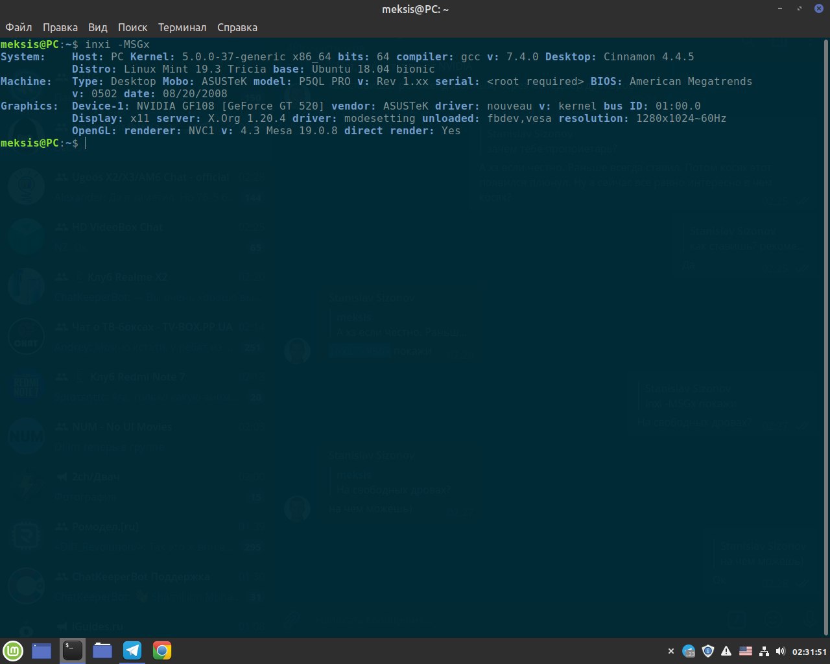The width and height of the screenshot is (830, 664).
Task: Open the Справка menu
Action: [x=237, y=27]
